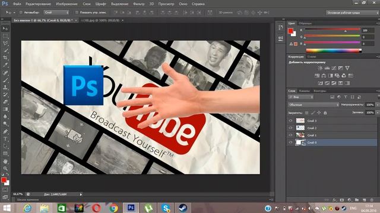
Task: Click the Lock all padlock icon
Action: (x=325, y=113)
